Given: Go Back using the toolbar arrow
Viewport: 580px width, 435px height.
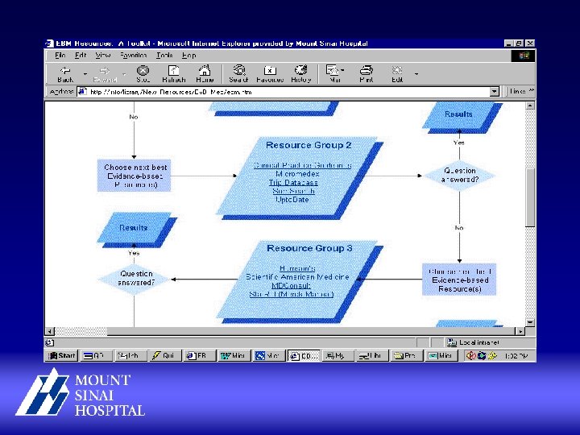Looking at the screenshot, I should click(x=65, y=74).
